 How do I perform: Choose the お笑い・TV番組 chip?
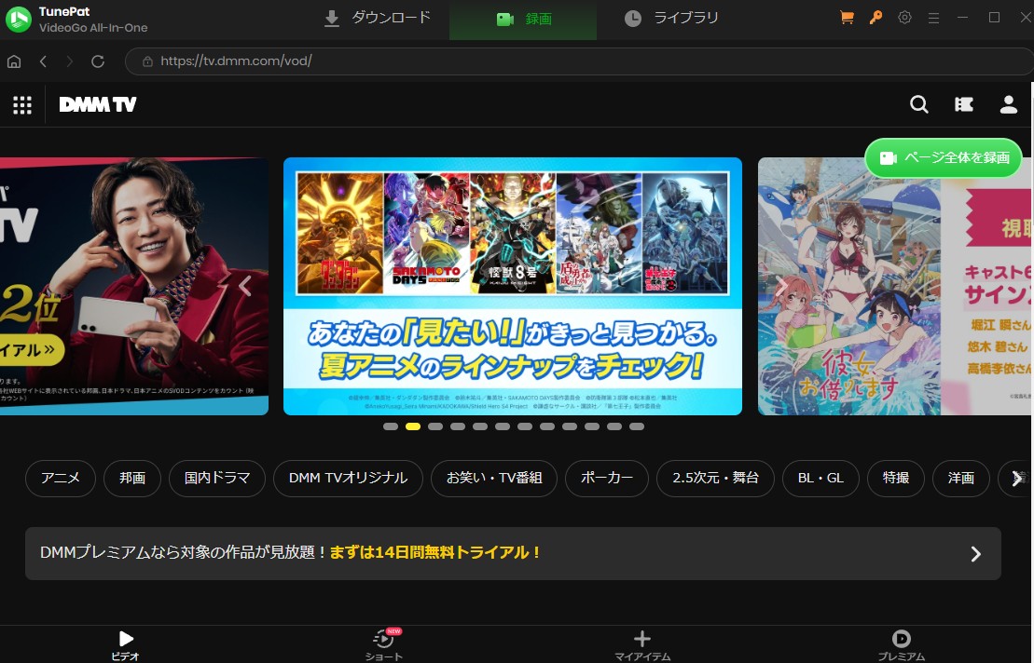click(494, 478)
